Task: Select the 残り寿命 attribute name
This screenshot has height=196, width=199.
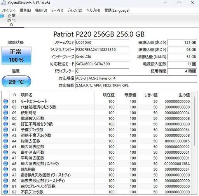Action: point(28,169)
